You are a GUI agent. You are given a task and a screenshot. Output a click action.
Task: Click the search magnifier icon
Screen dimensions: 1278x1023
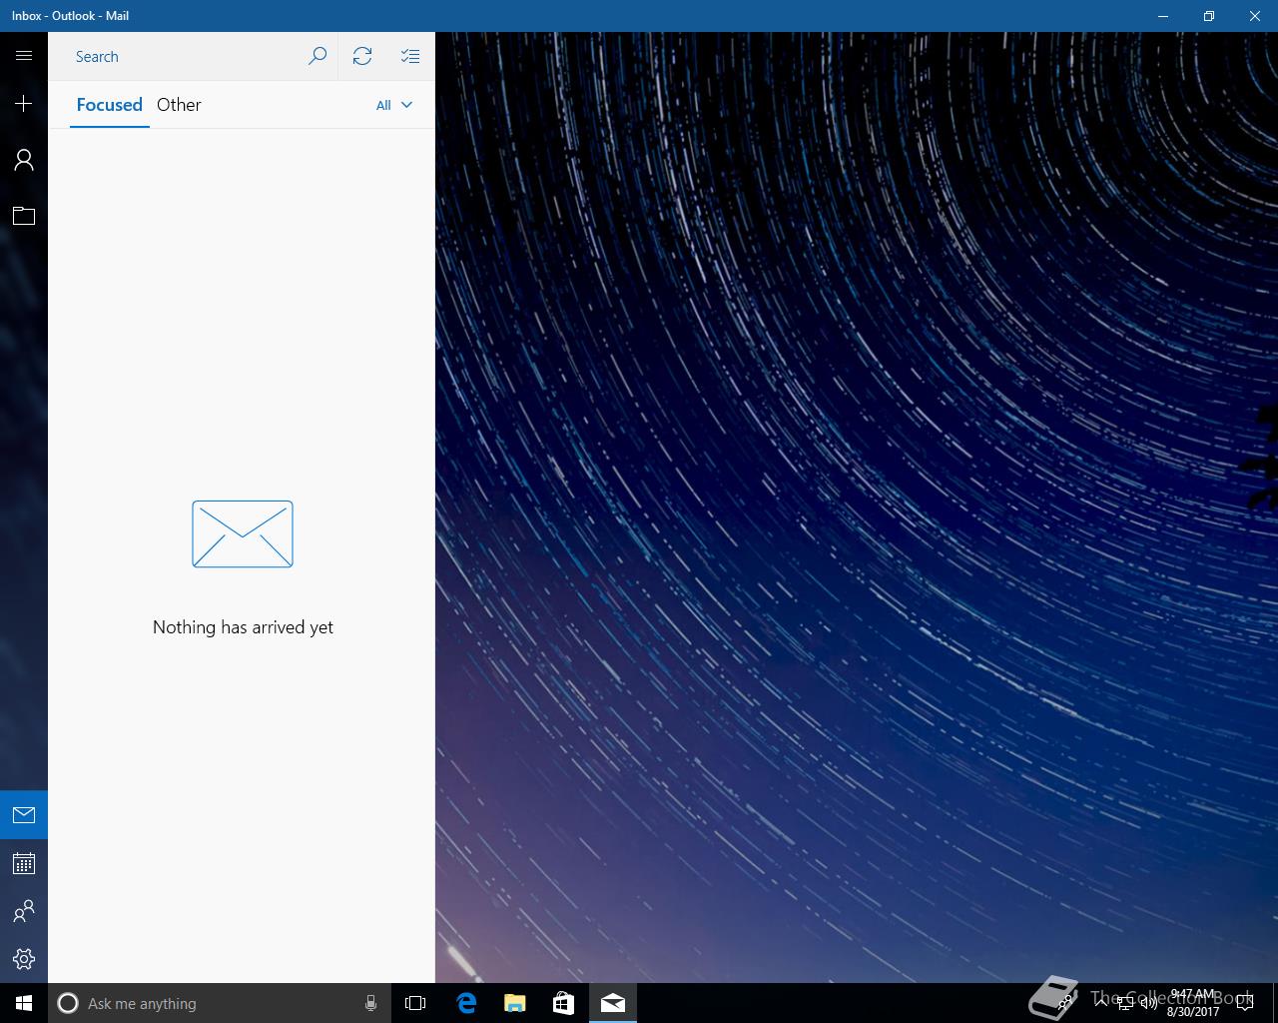pos(318,56)
